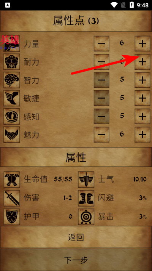Viewport: 152px width, 271px height.
Task: Proceed with the 下一步 button
Action: 76,260
